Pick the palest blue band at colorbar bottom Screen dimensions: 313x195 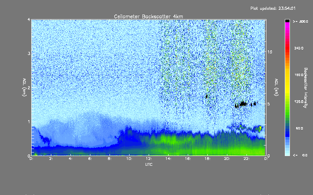pos(287,154)
